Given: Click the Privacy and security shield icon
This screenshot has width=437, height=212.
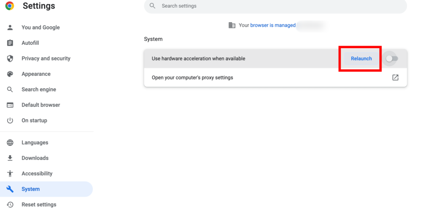Looking at the screenshot, I should click(10, 59).
